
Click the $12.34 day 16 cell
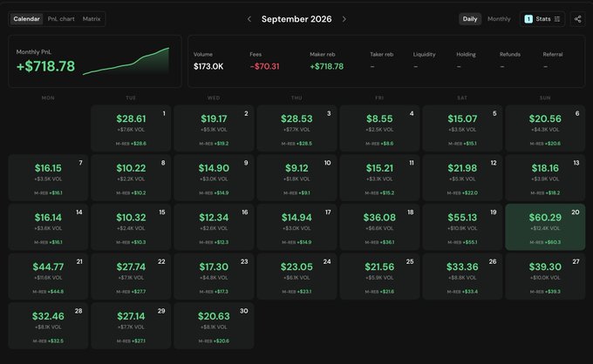tap(214, 227)
